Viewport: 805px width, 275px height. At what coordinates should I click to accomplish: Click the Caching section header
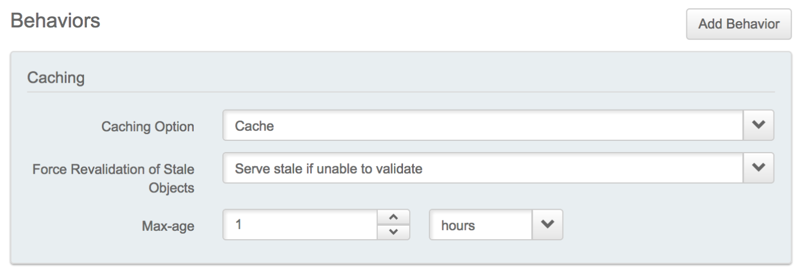click(x=56, y=77)
